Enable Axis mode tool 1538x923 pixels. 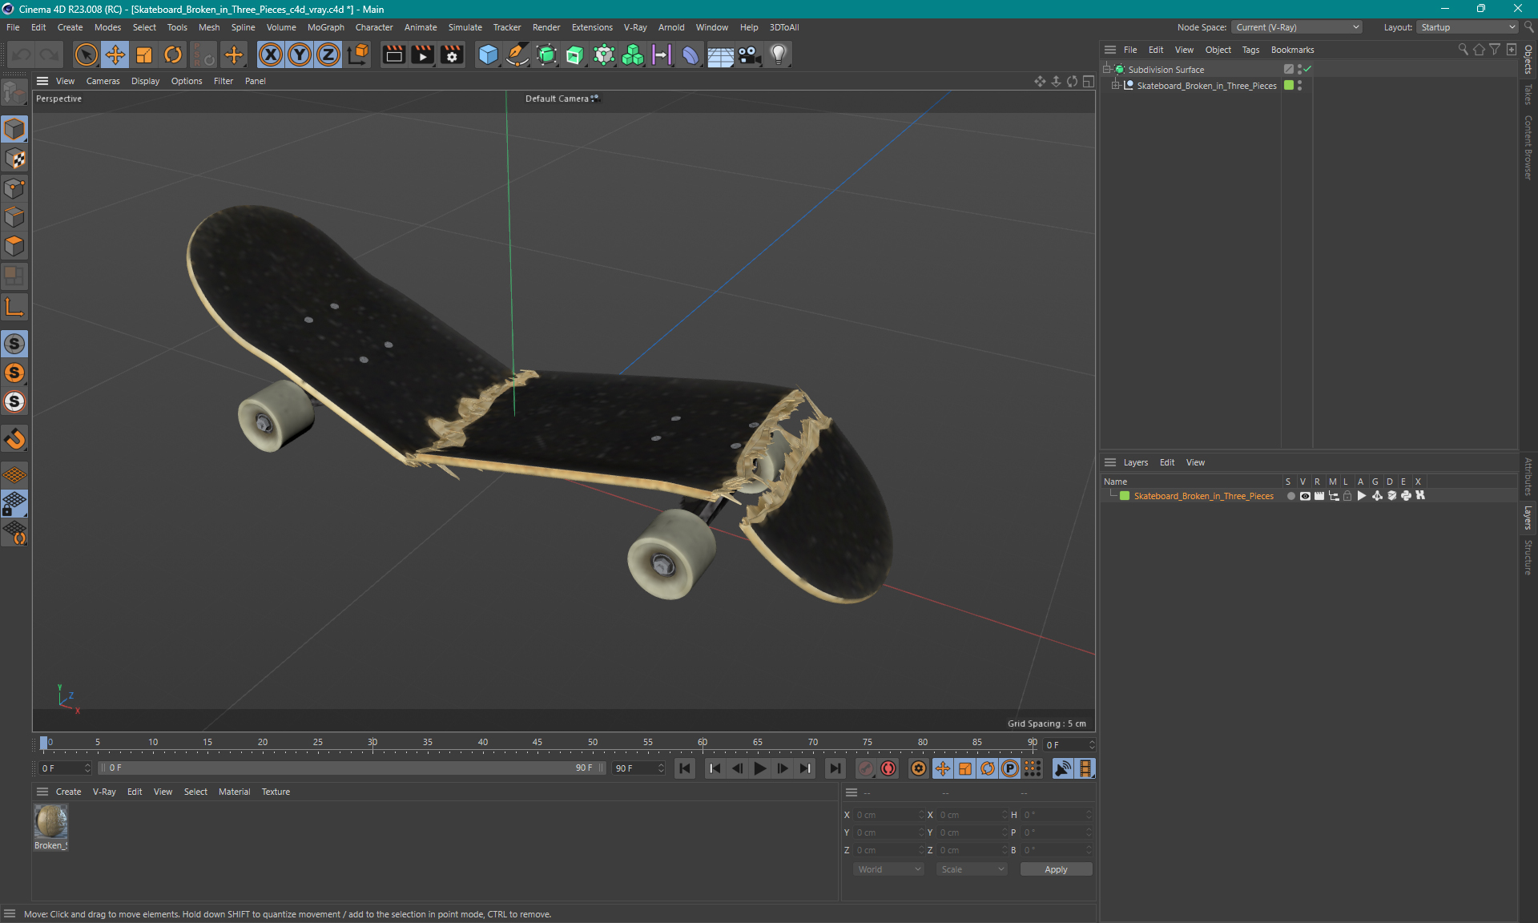coord(14,307)
